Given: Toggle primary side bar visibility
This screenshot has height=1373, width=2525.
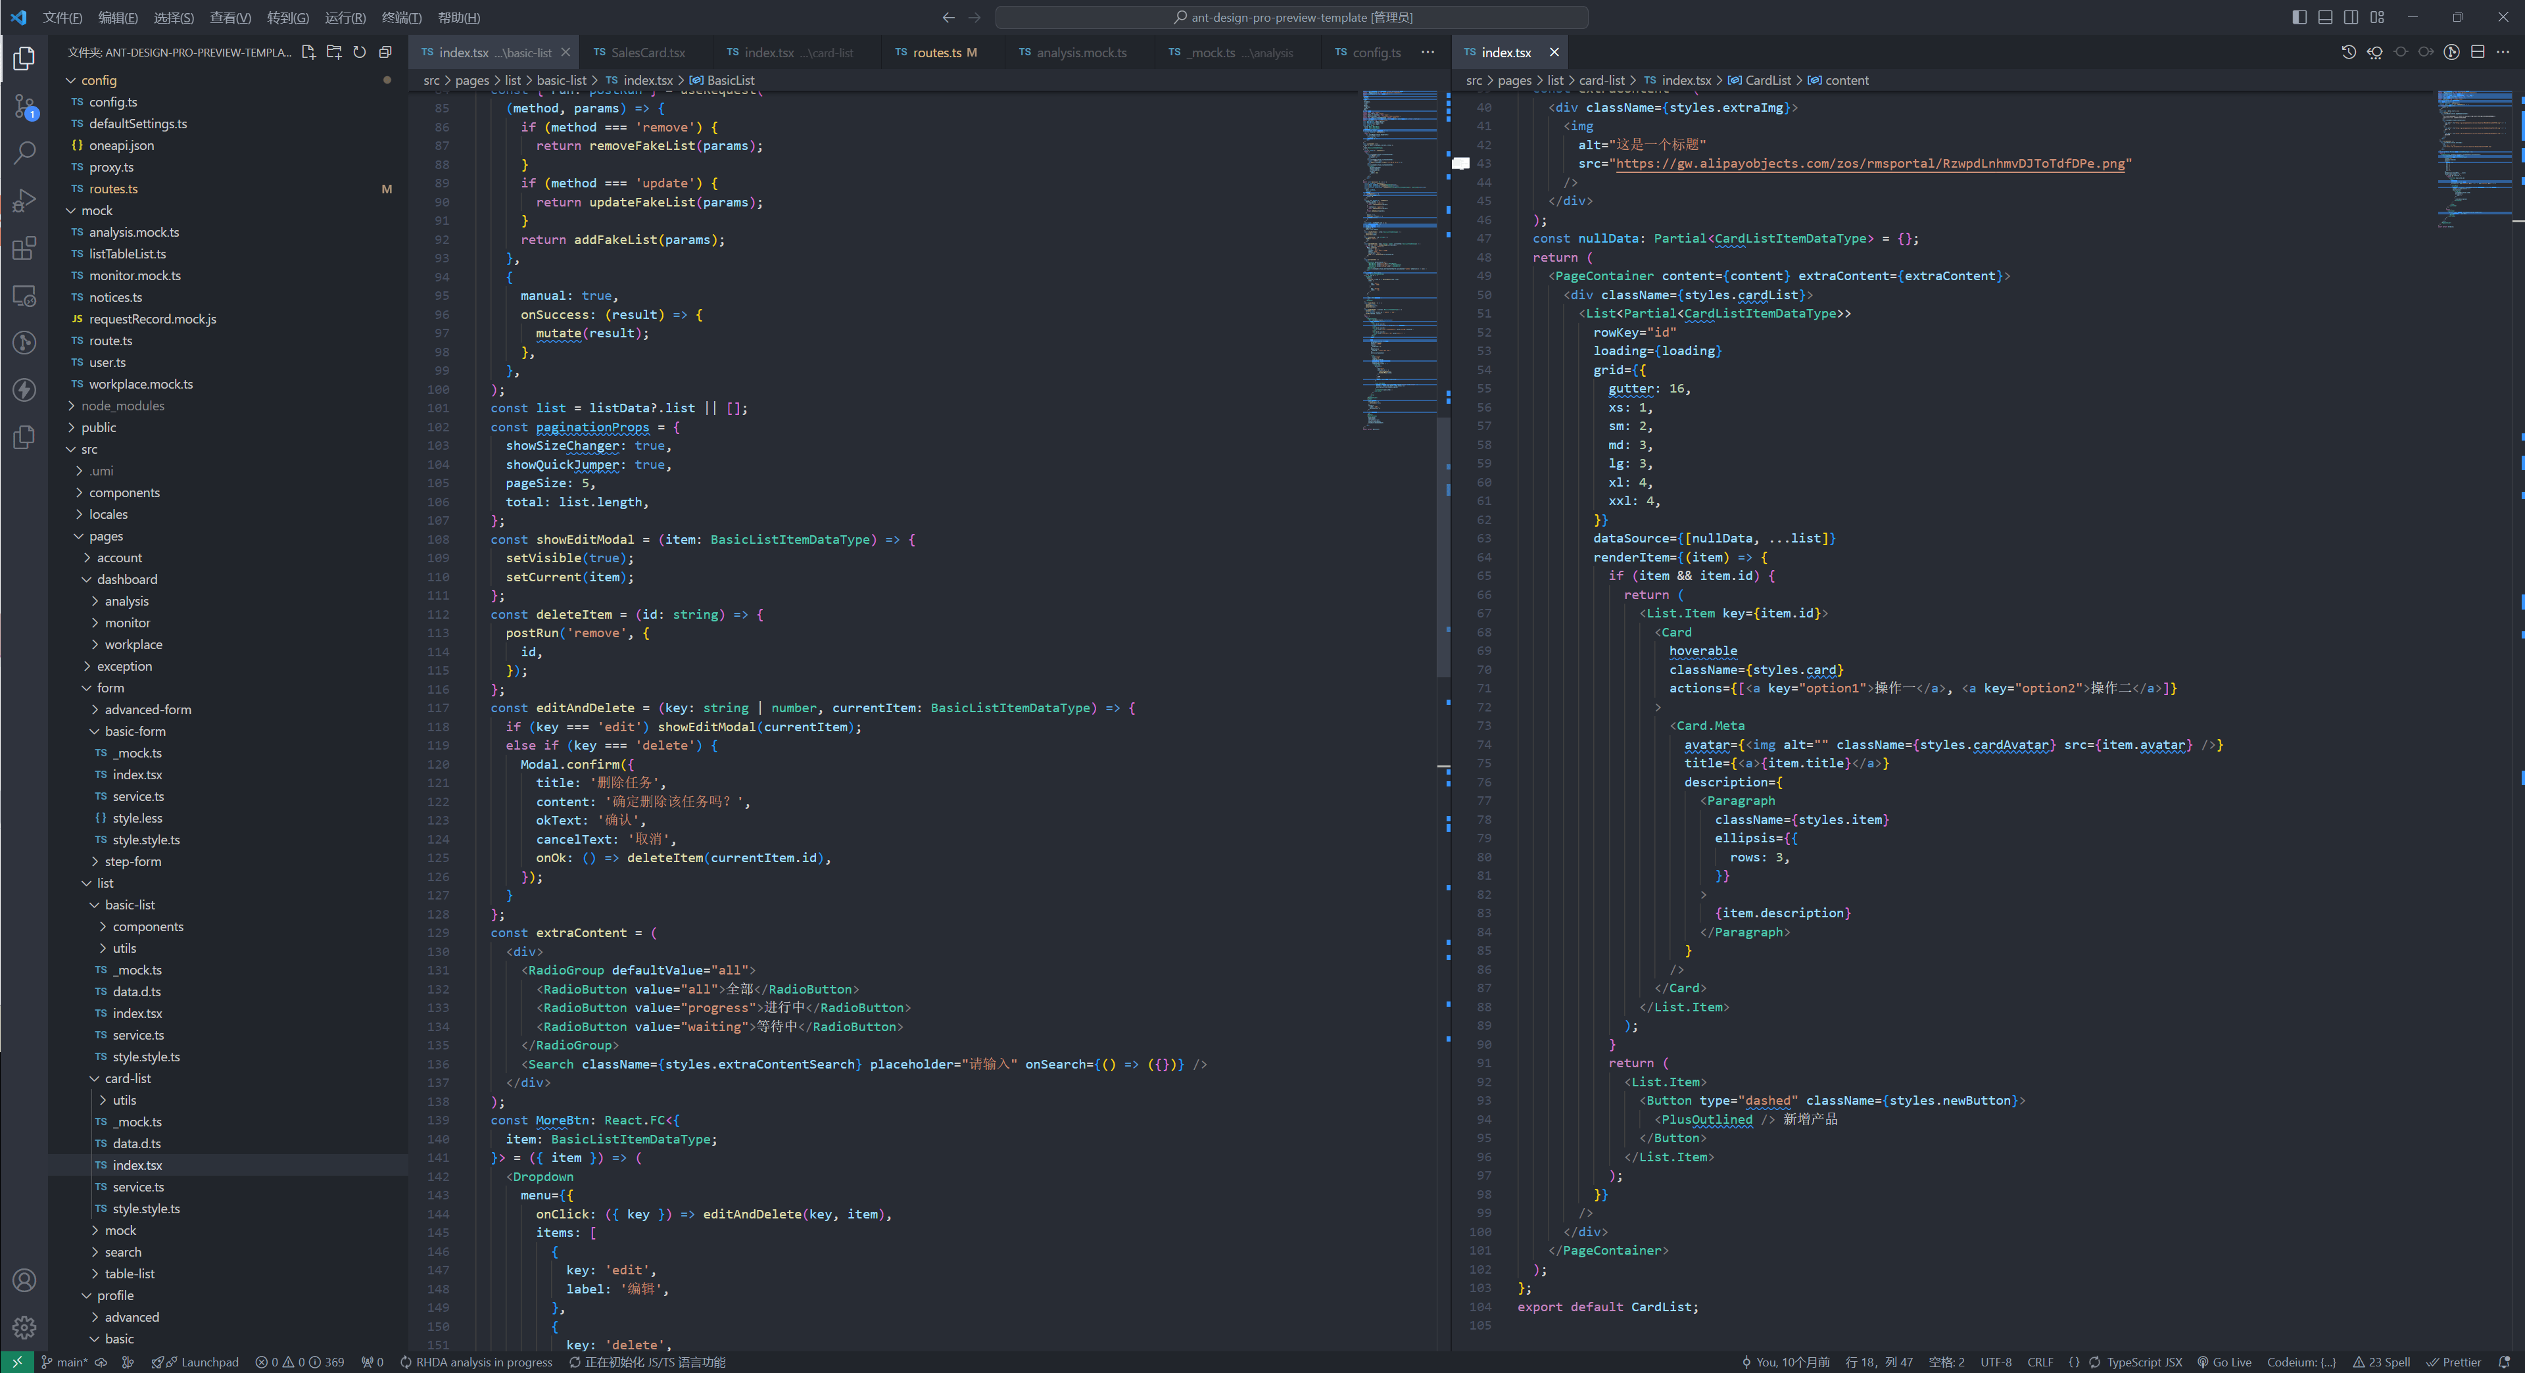Looking at the screenshot, I should [2299, 18].
